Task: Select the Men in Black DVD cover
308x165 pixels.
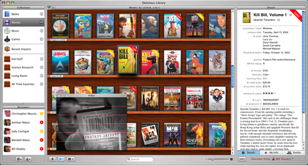Action: pyautogui.click(x=172, y=135)
